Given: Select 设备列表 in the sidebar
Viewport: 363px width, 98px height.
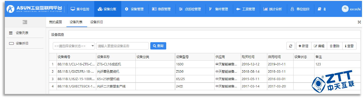Looking at the screenshot, I should click(x=25, y=33).
